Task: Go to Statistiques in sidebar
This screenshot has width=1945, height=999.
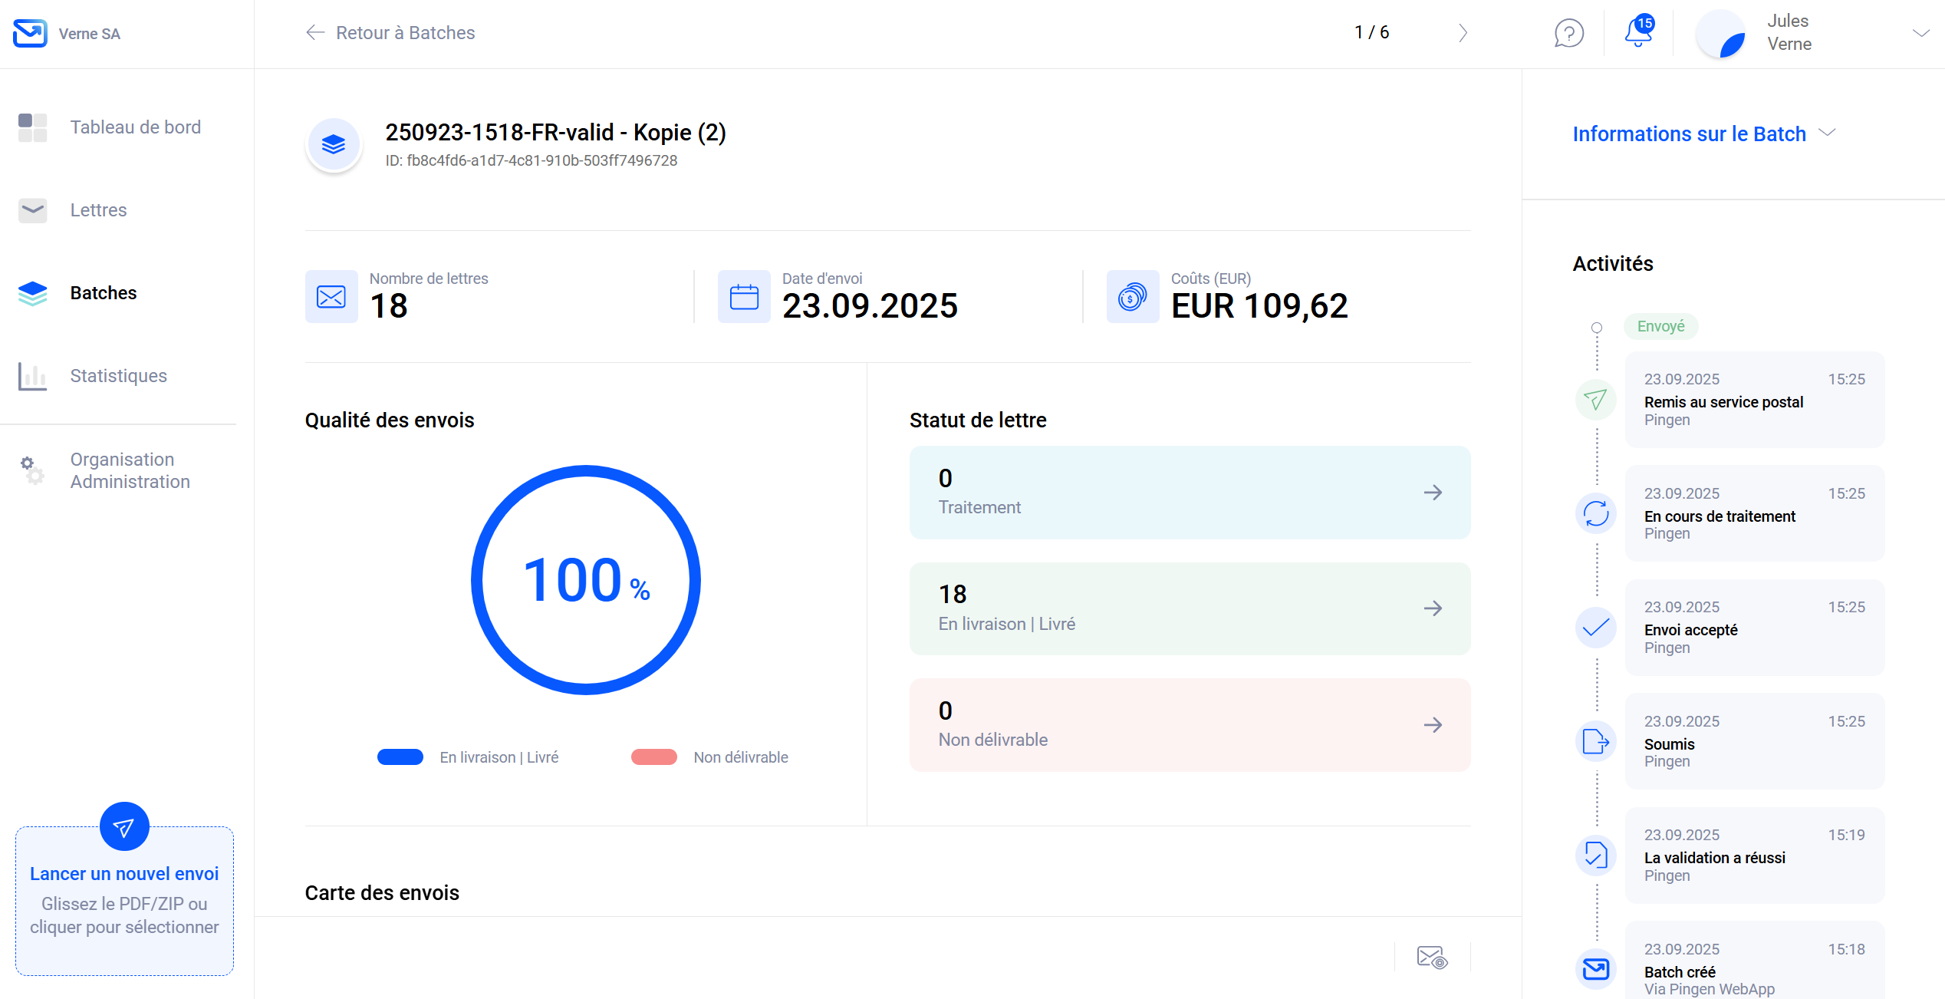Action: pyautogui.click(x=118, y=376)
